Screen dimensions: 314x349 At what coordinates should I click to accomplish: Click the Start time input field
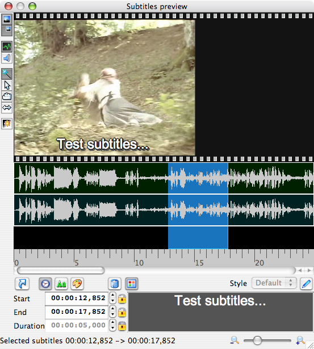pos(77,298)
